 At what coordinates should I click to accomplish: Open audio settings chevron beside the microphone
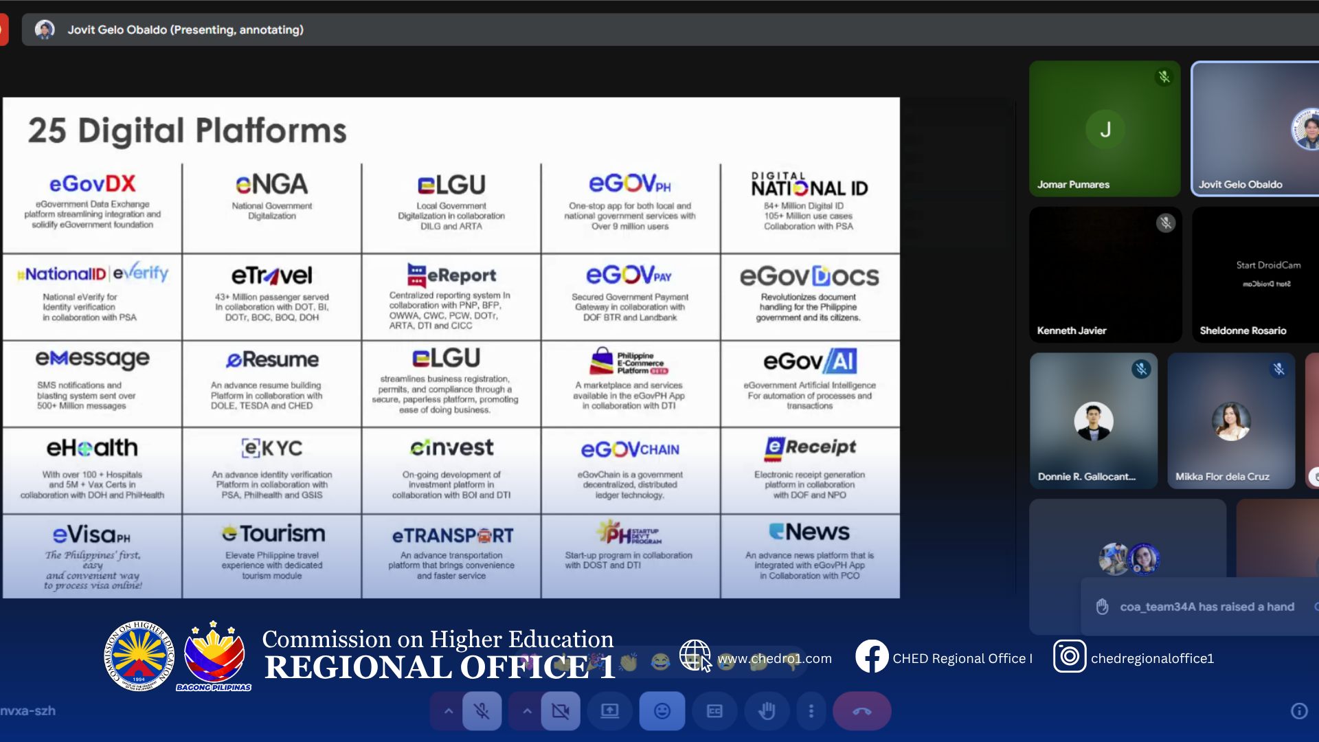click(448, 711)
